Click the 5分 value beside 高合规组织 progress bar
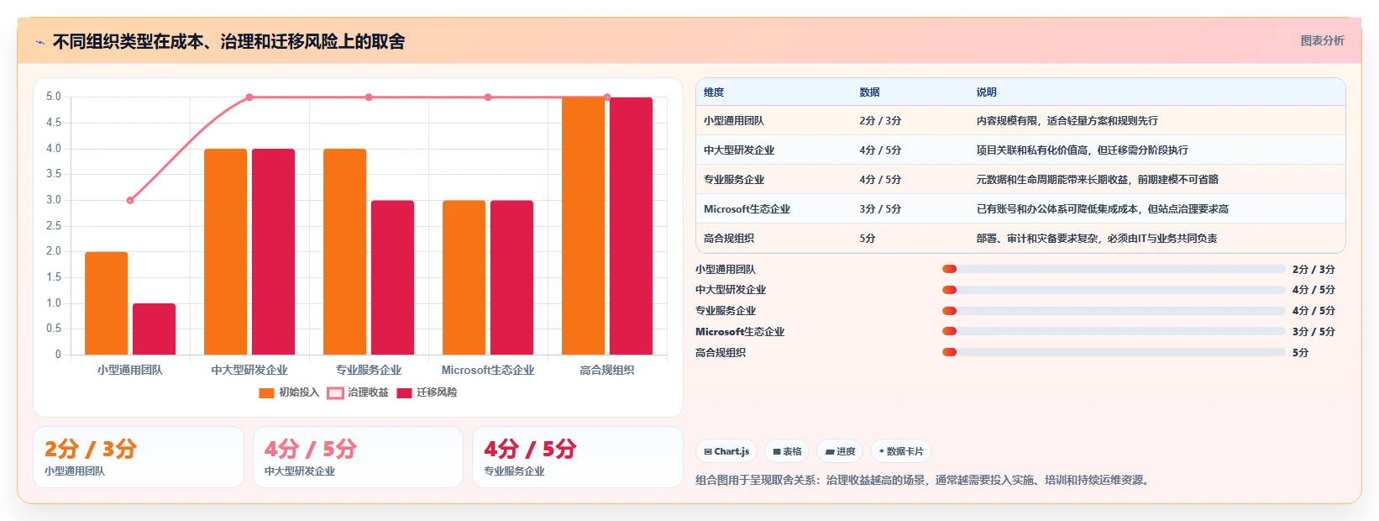 [x=1300, y=353]
